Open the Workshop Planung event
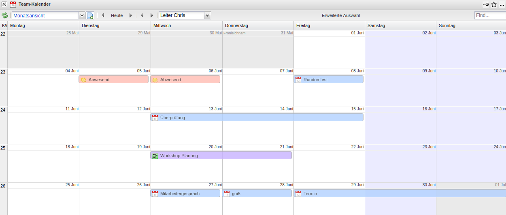Image resolution: width=506 pixels, height=215 pixels. click(x=221, y=156)
